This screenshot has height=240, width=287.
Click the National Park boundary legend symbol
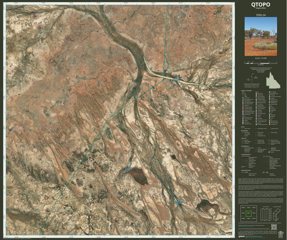coord(256,133)
